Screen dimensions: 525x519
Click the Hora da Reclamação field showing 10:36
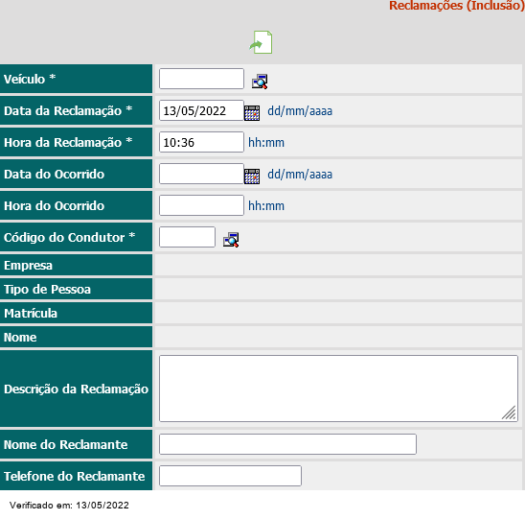point(201,142)
